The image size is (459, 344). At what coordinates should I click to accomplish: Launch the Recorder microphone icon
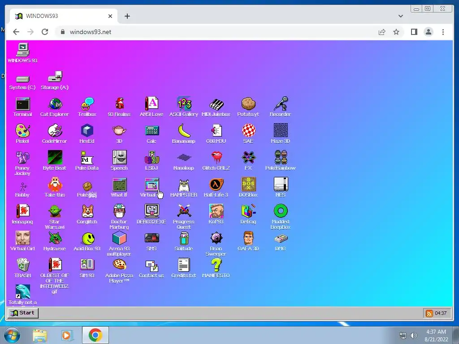tap(281, 103)
